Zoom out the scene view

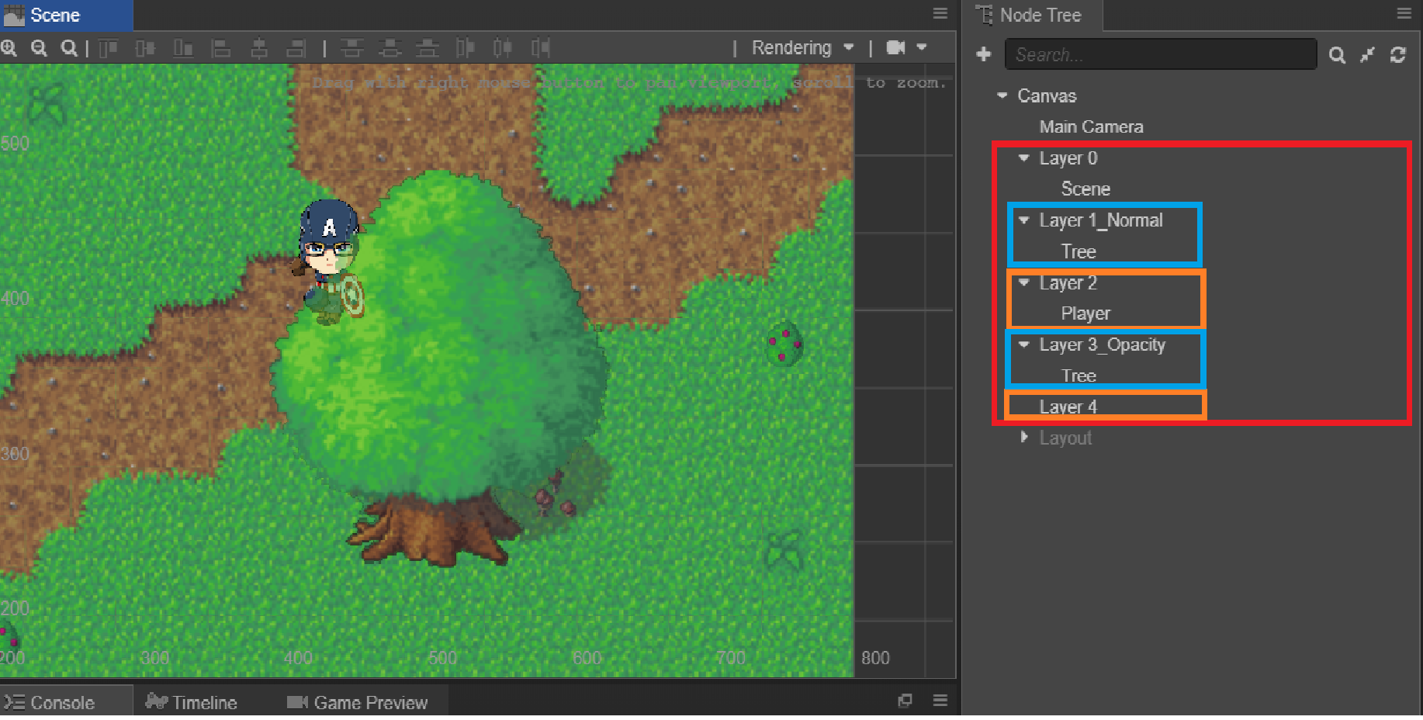coord(39,48)
